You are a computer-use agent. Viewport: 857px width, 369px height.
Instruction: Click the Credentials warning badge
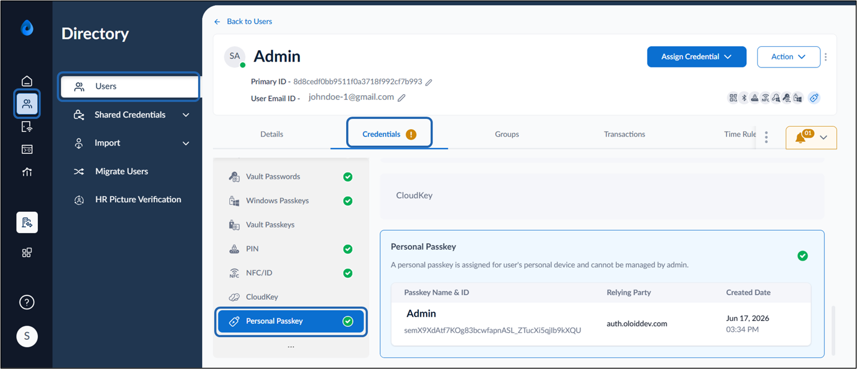tap(411, 135)
